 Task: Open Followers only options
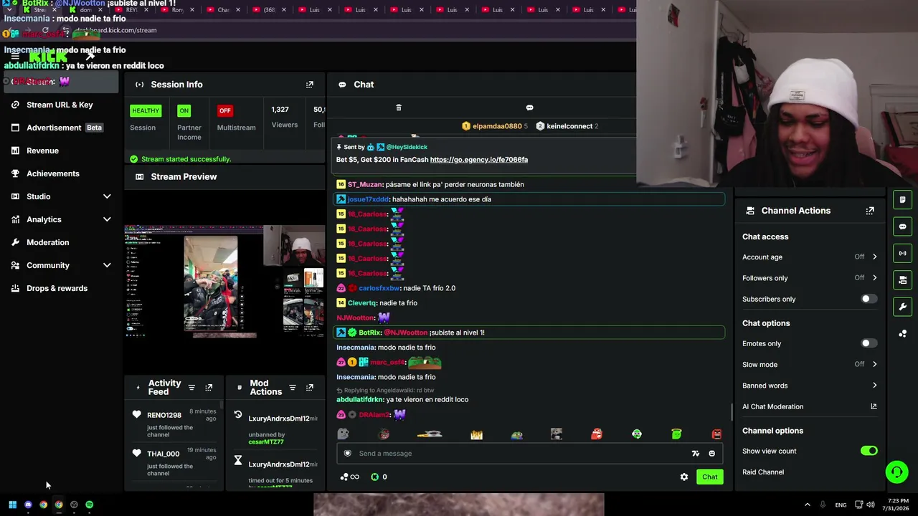[x=810, y=278]
